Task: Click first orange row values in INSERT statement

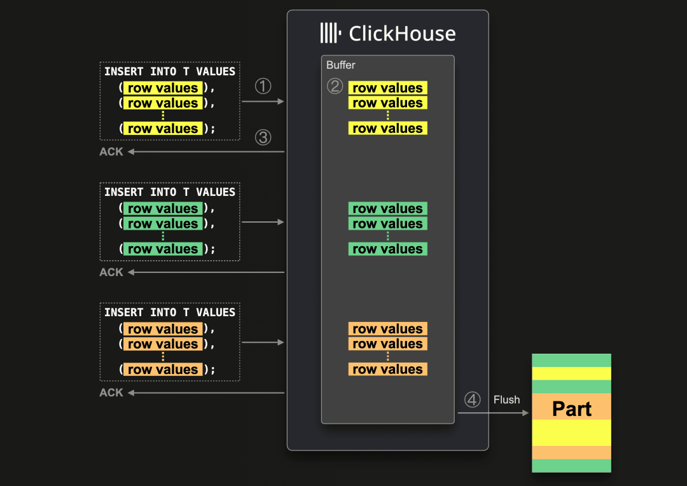Action: [163, 329]
